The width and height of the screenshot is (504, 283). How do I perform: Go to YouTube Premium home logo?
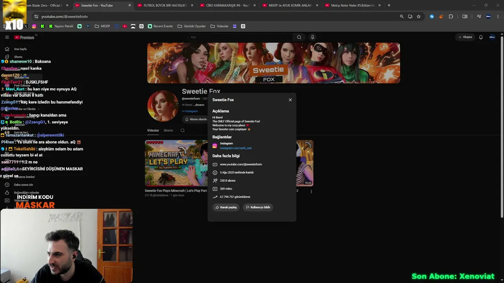[x=24, y=37]
